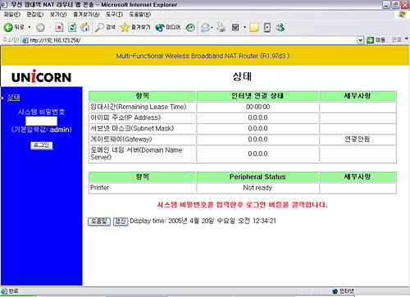Click the 완료 status bar page icon
This screenshot has width=410, height=297.
click(x=4, y=291)
